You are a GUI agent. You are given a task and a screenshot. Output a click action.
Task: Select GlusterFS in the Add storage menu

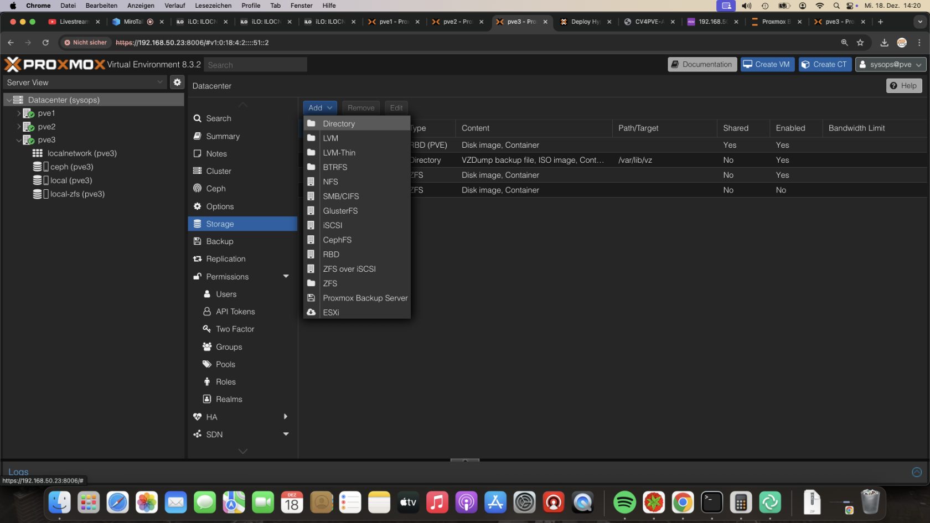(x=357, y=211)
